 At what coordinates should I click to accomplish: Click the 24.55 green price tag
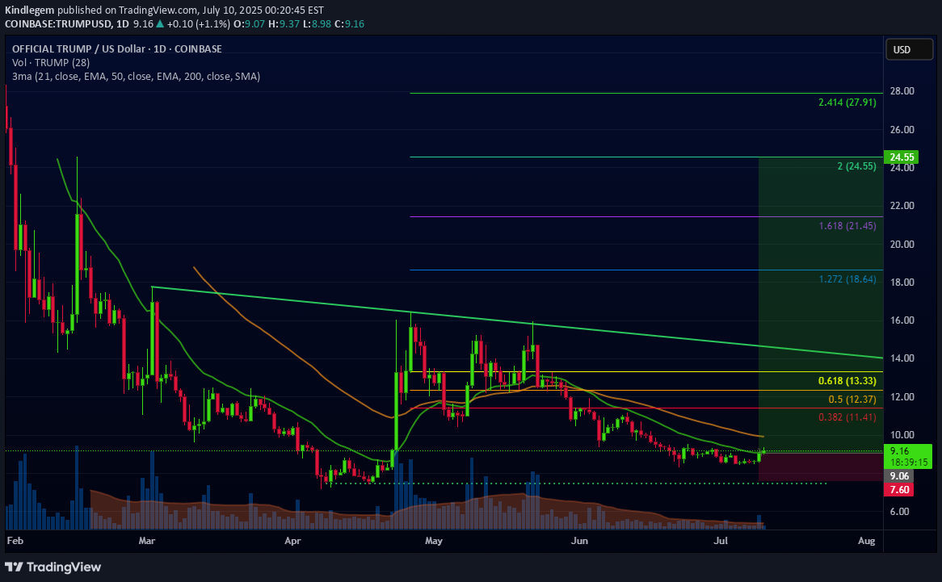tap(904, 157)
